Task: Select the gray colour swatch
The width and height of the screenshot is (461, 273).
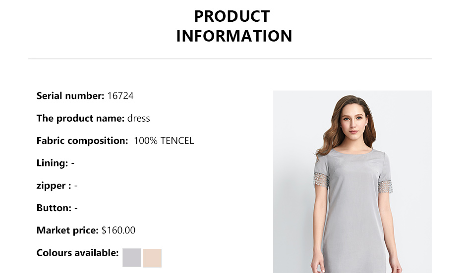Action: coord(132,258)
